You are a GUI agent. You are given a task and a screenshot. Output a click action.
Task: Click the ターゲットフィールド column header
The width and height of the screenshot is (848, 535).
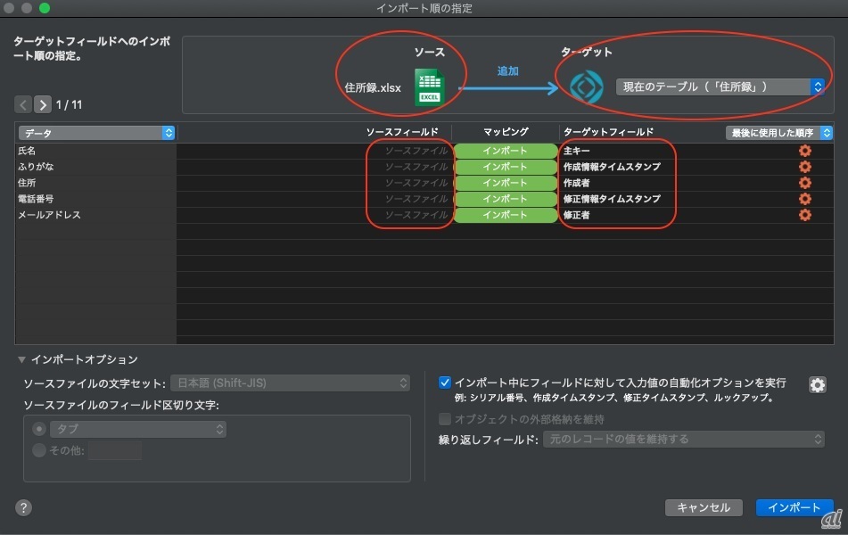pos(608,132)
